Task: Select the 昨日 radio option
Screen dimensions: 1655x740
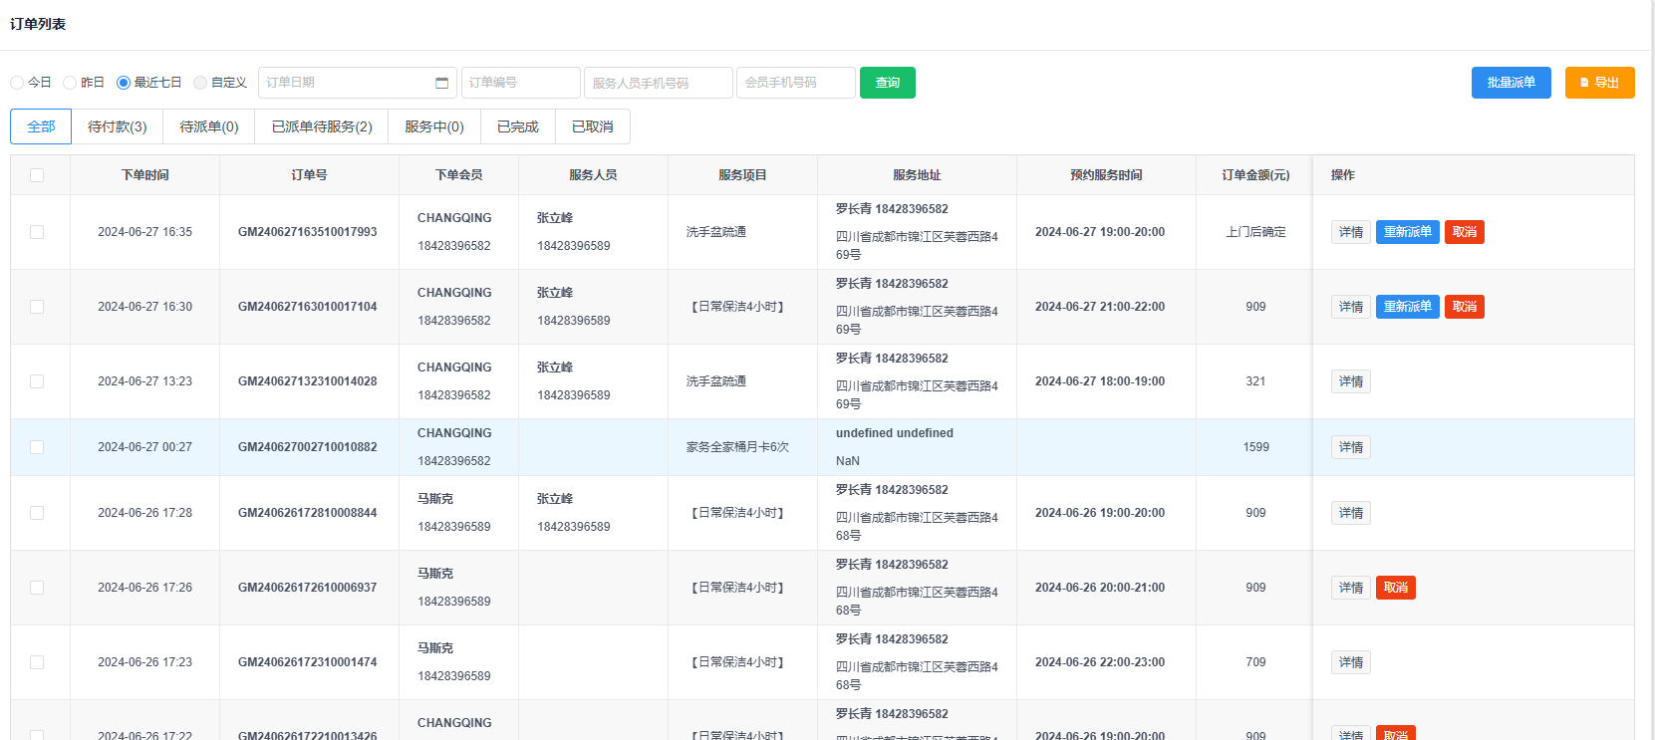Action: [x=70, y=83]
